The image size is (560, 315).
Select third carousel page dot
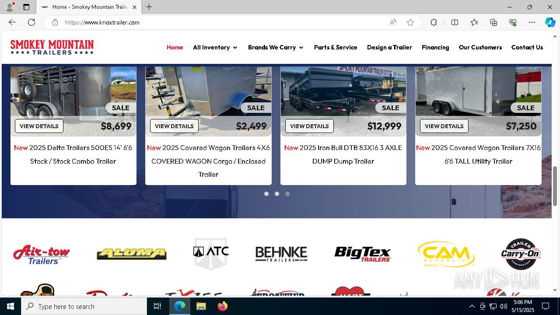coord(287,194)
